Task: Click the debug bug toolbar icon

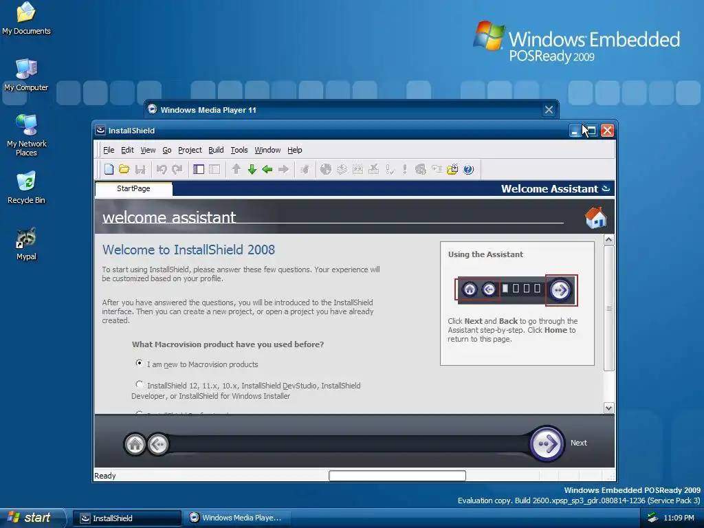Action: click(x=305, y=169)
